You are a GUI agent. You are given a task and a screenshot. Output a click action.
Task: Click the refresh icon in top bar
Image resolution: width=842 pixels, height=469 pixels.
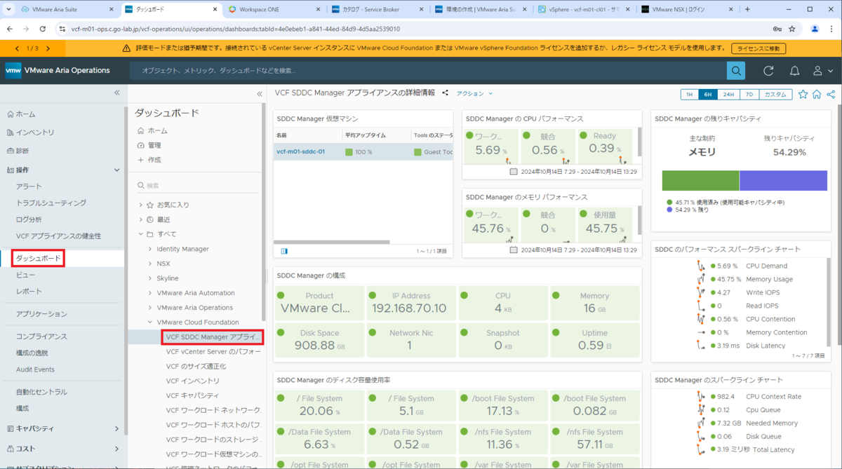click(x=768, y=71)
